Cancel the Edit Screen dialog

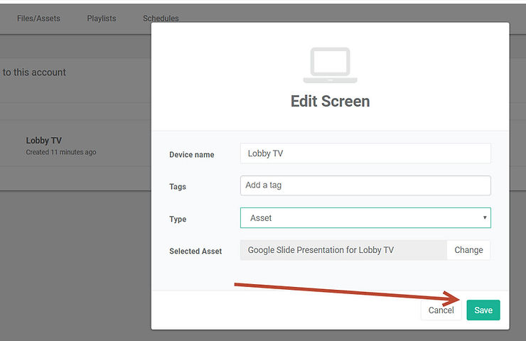pos(441,310)
